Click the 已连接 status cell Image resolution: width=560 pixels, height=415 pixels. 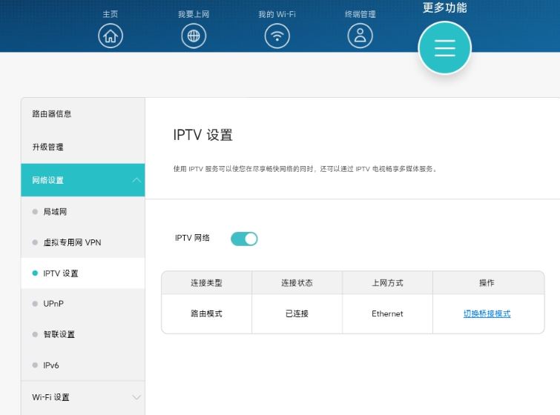pyautogui.click(x=297, y=314)
